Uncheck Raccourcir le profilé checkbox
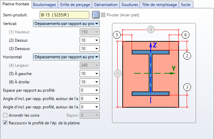 pyautogui.click(x=5, y=123)
